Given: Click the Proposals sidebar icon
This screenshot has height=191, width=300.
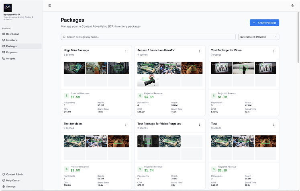Looking at the screenshot, I should [4, 52].
